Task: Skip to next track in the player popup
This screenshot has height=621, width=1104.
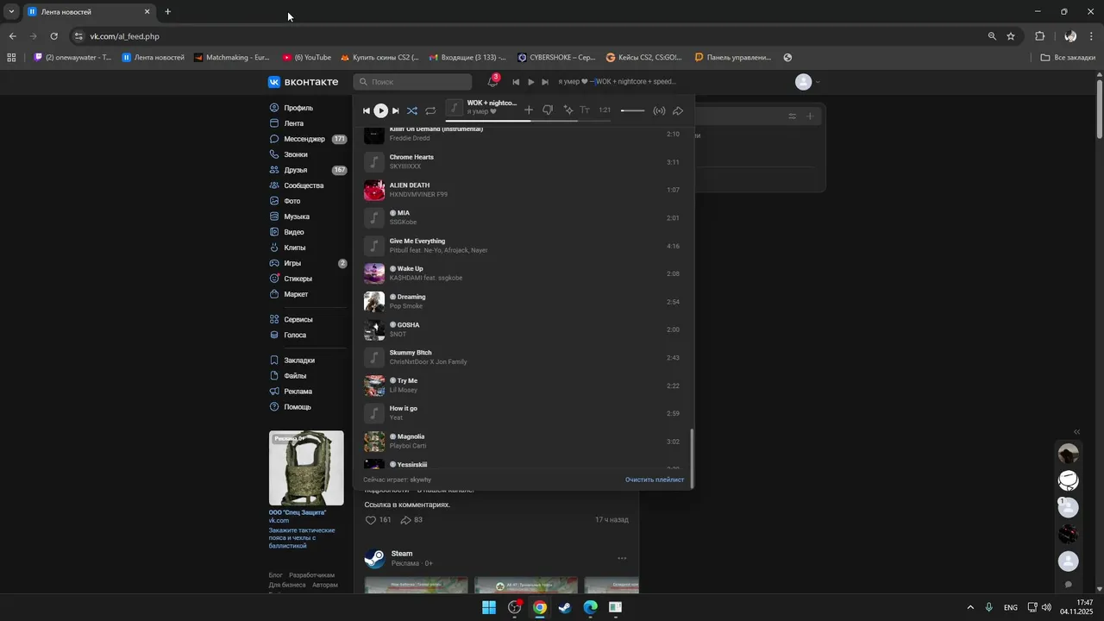Action: tap(395, 110)
